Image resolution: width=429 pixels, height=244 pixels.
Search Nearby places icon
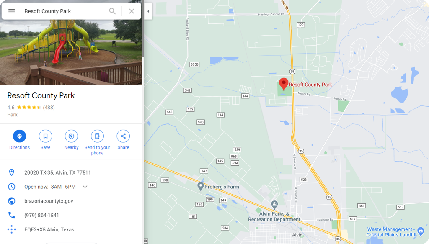coord(71,136)
